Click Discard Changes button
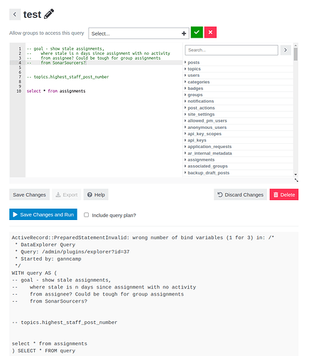The image size is (326, 356). click(x=240, y=194)
